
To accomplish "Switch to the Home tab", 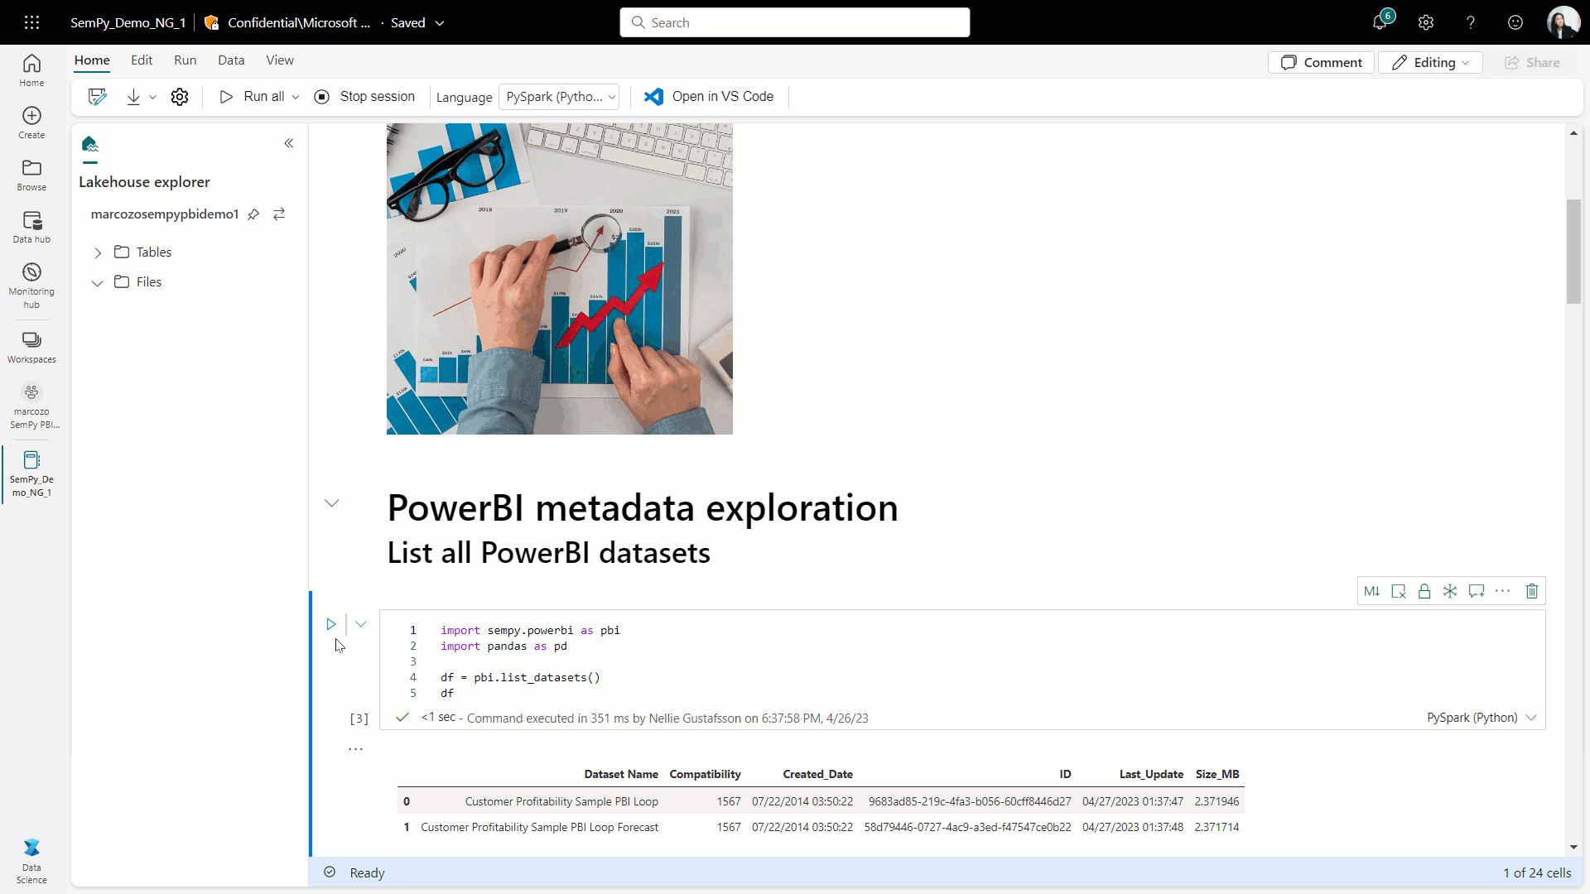I will pos(92,60).
